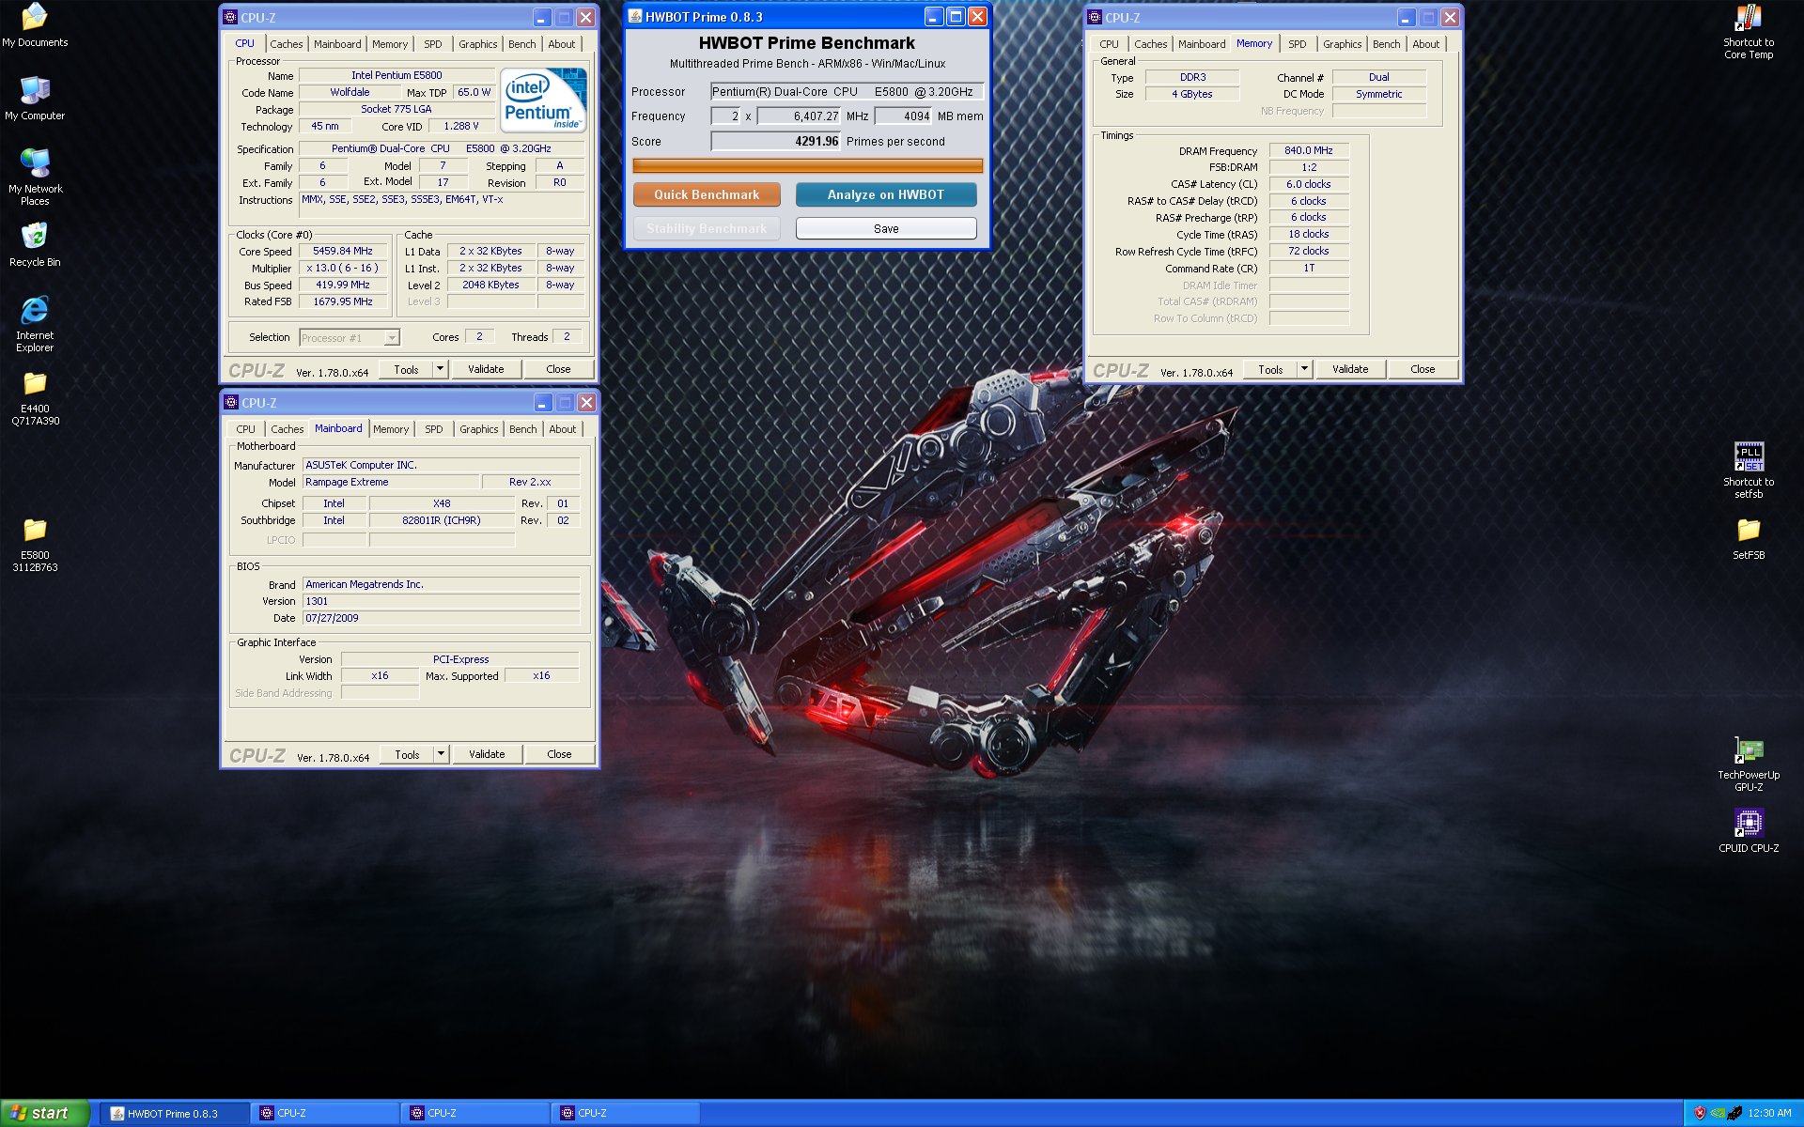Image resolution: width=1804 pixels, height=1127 pixels.
Task: Click the Intel Pentium inside logo
Action: [x=544, y=100]
